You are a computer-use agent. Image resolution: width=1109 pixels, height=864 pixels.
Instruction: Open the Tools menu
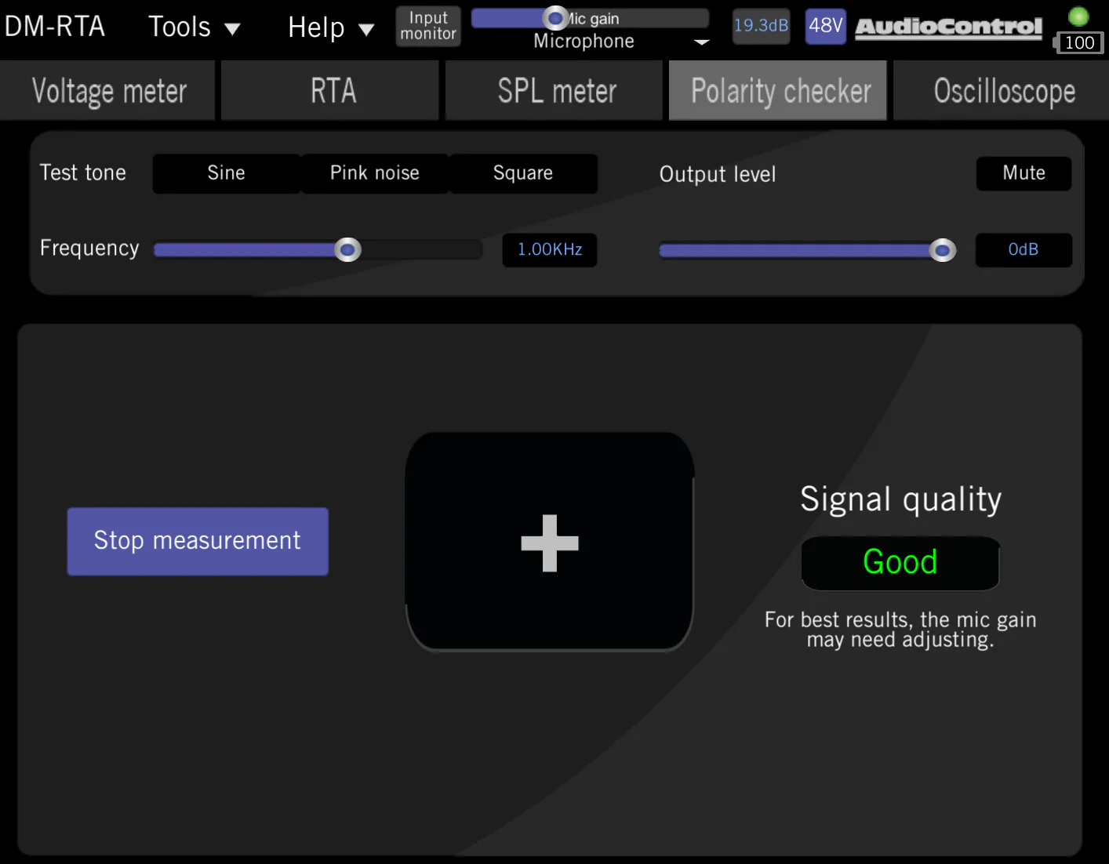(x=194, y=26)
